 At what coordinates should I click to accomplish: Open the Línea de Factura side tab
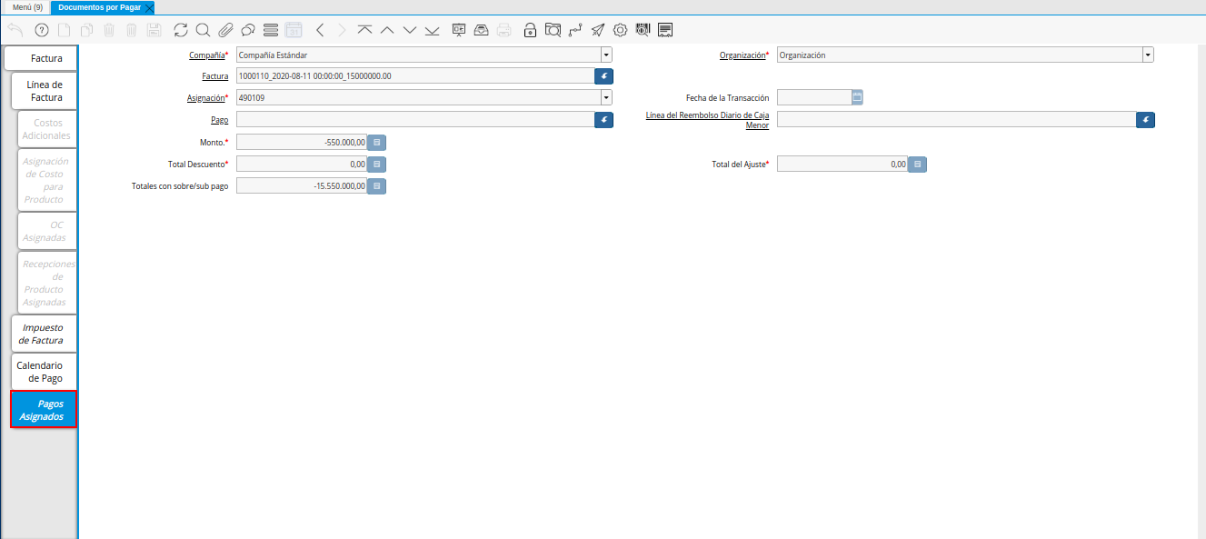(45, 91)
